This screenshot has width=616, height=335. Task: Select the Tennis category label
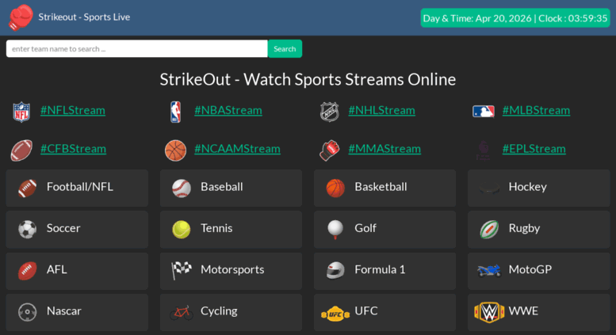point(216,228)
